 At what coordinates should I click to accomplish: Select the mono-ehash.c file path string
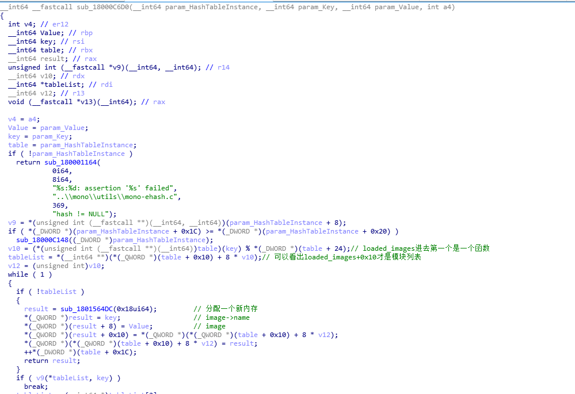click(116, 197)
